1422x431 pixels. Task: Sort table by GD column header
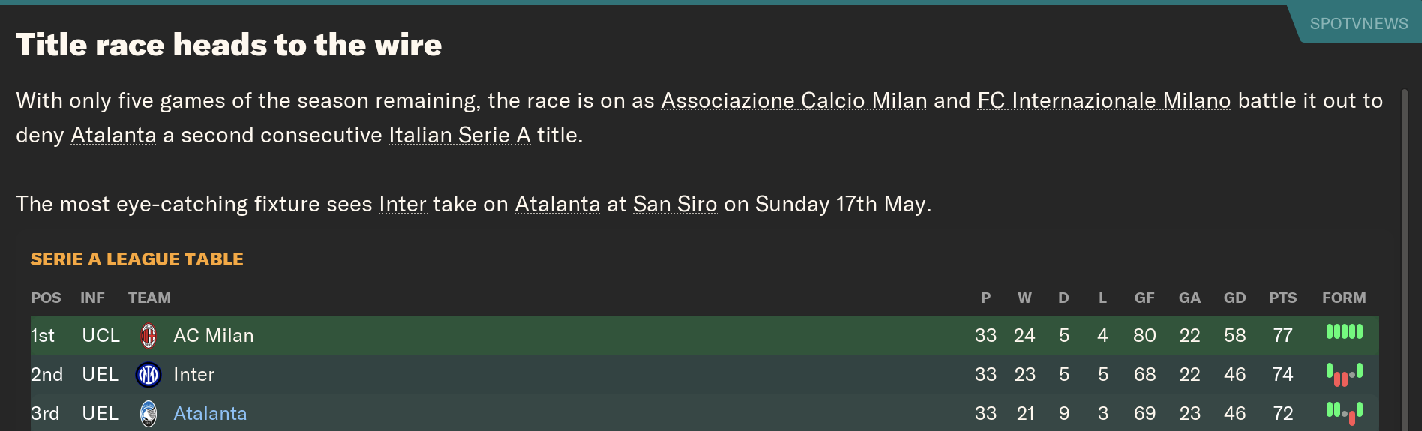point(1234,298)
